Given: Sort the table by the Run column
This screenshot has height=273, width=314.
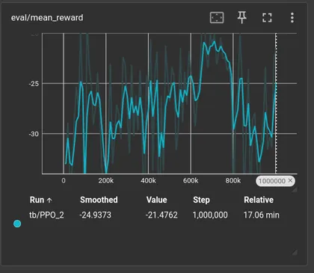Looking at the screenshot, I should [x=40, y=200].
